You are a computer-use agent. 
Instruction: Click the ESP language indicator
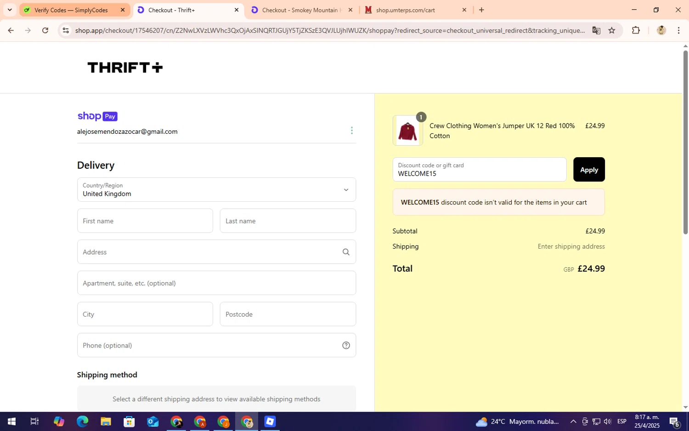622,421
